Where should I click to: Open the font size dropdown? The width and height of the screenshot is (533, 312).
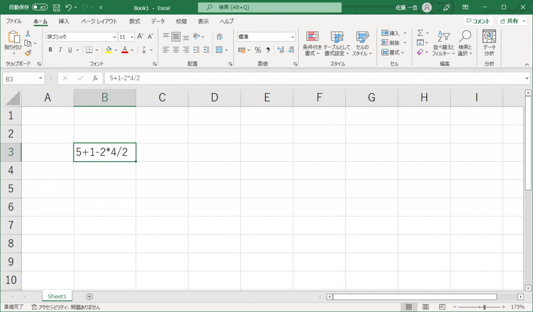pyautogui.click(x=132, y=37)
